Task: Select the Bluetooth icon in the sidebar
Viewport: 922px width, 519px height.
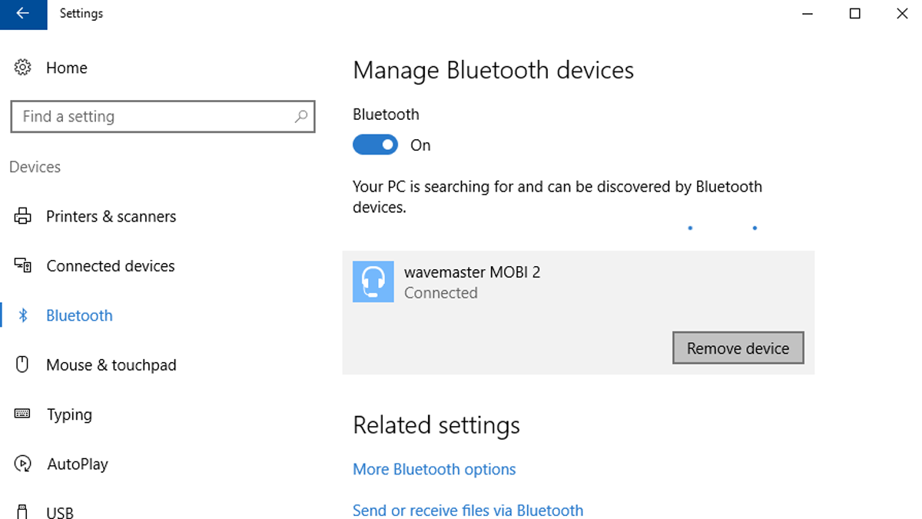Action: 25,315
